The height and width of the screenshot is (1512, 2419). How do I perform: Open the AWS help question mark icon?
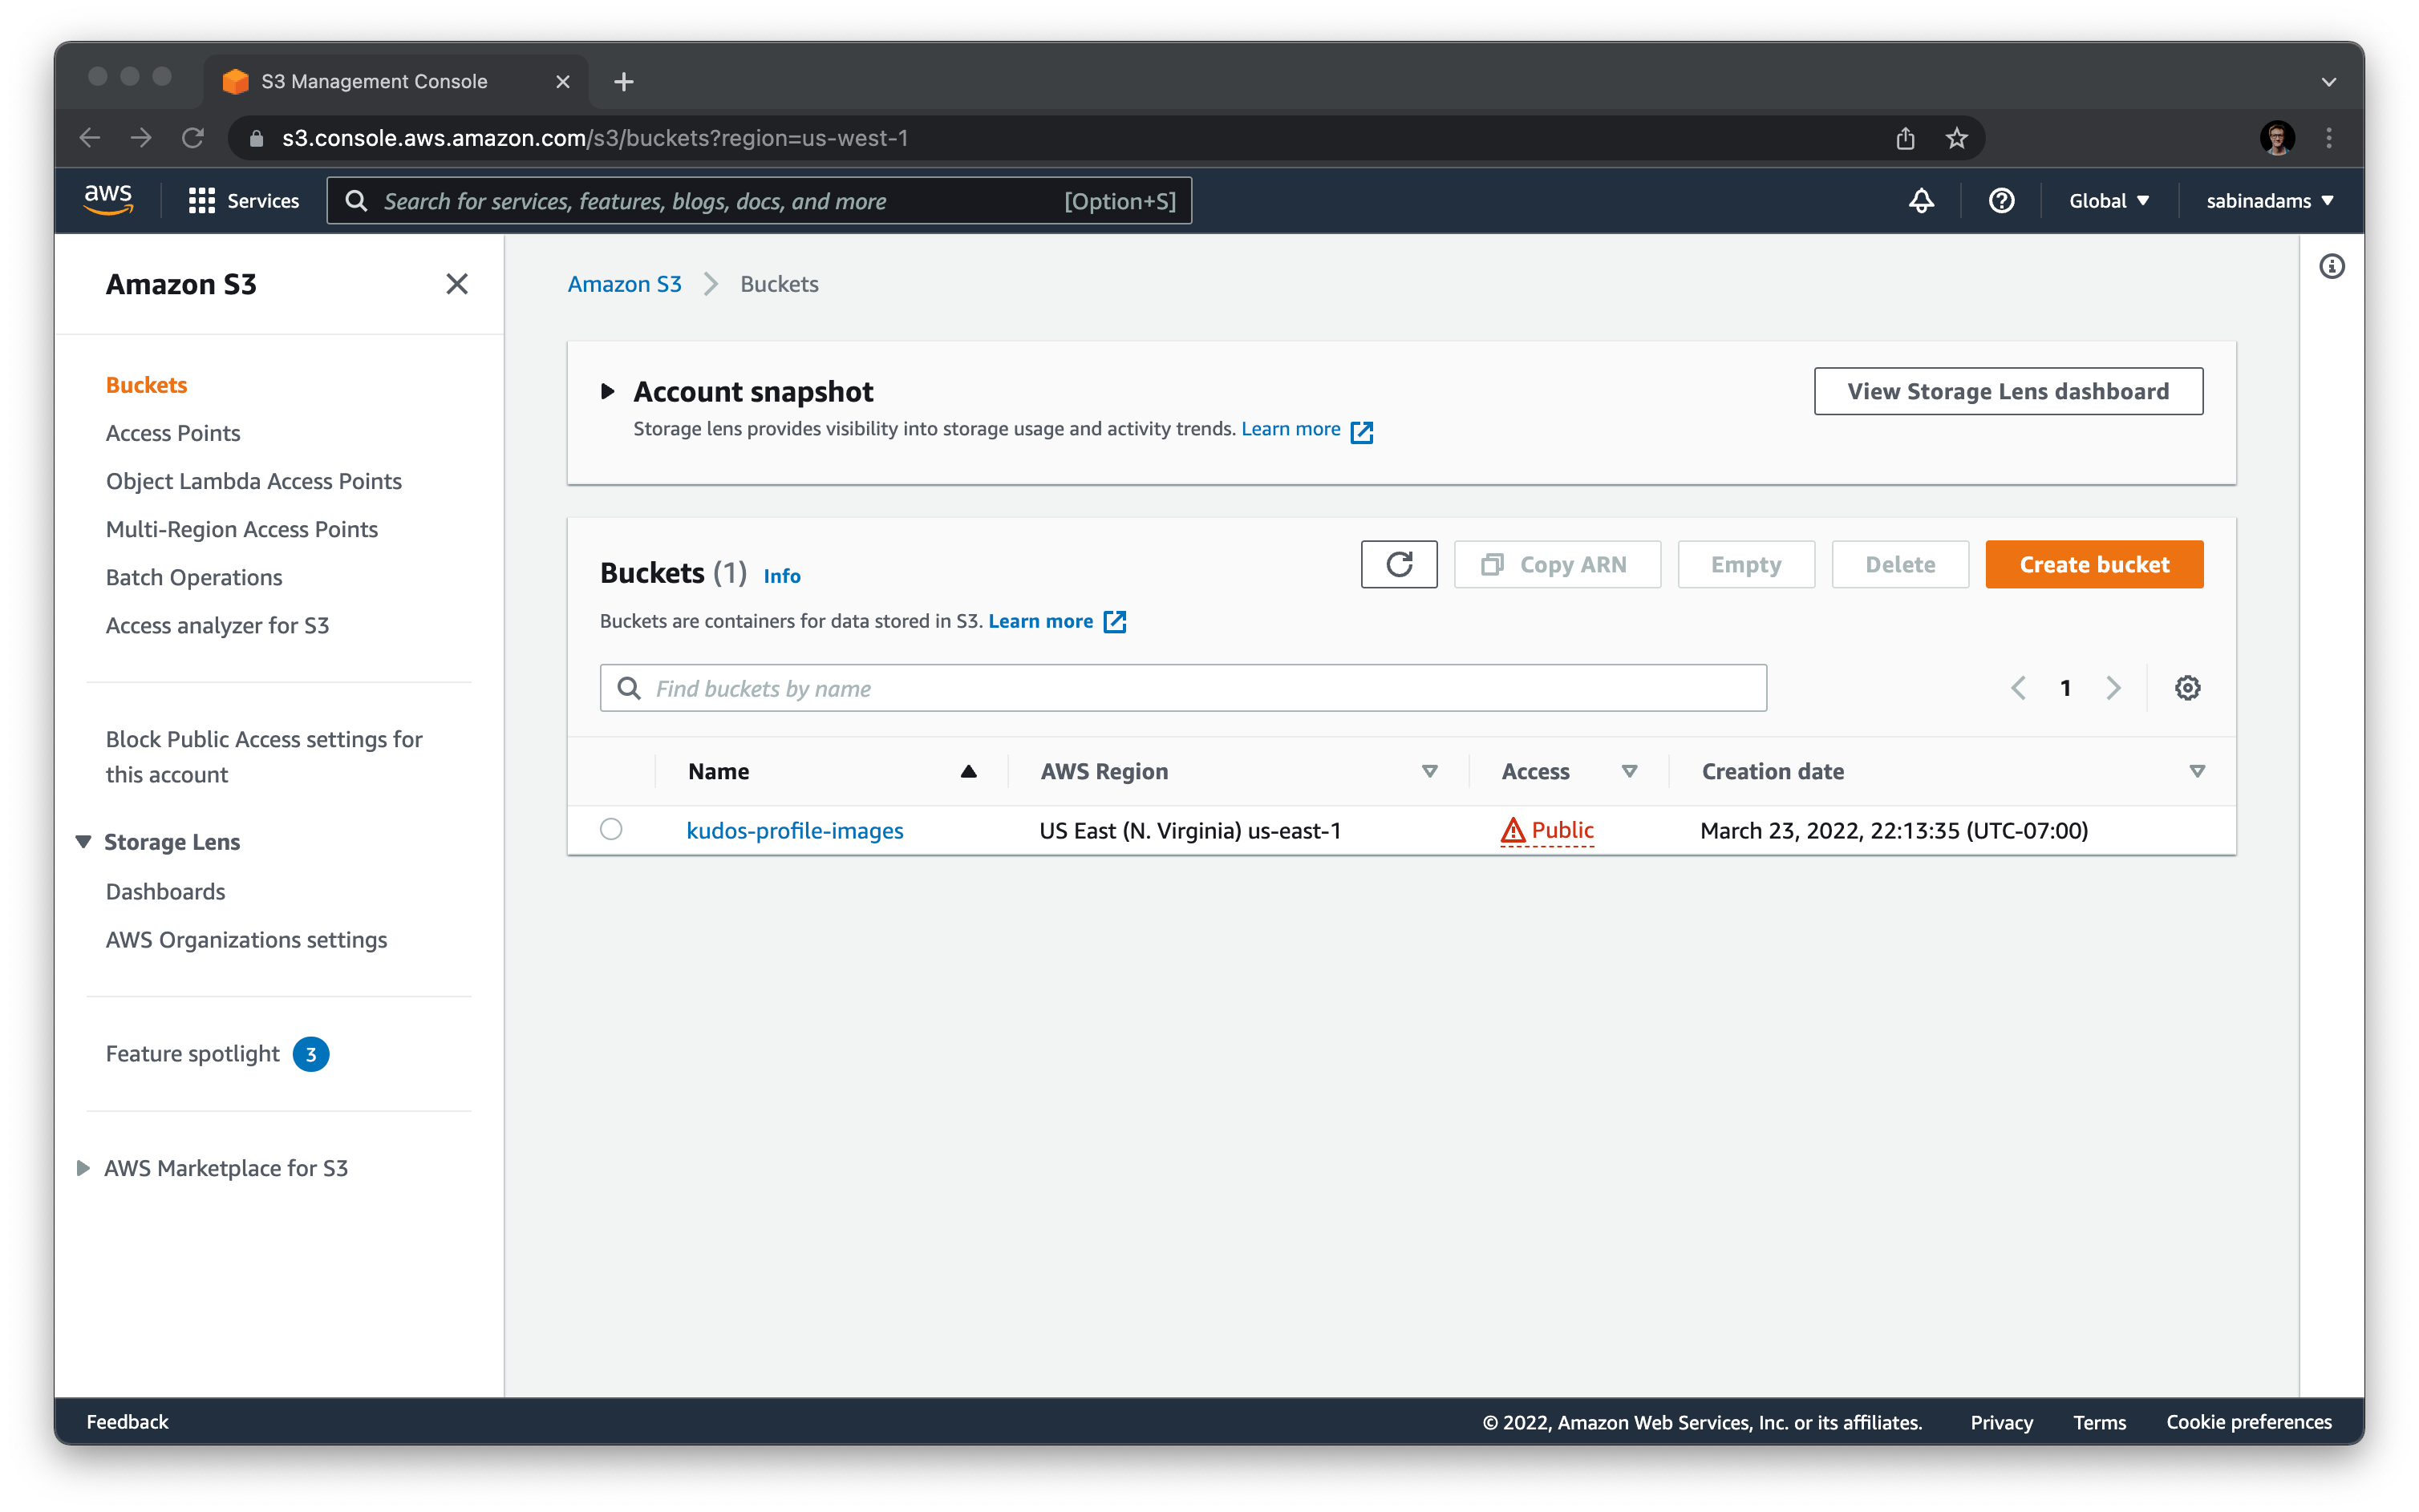(x=2001, y=201)
